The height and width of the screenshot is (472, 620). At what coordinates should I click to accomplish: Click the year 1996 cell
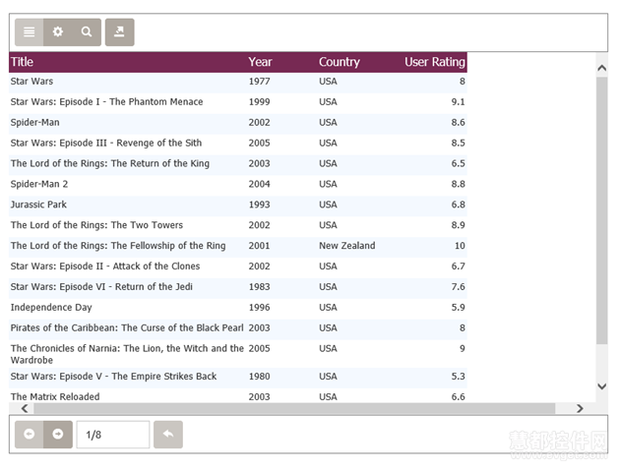[260, 308]
